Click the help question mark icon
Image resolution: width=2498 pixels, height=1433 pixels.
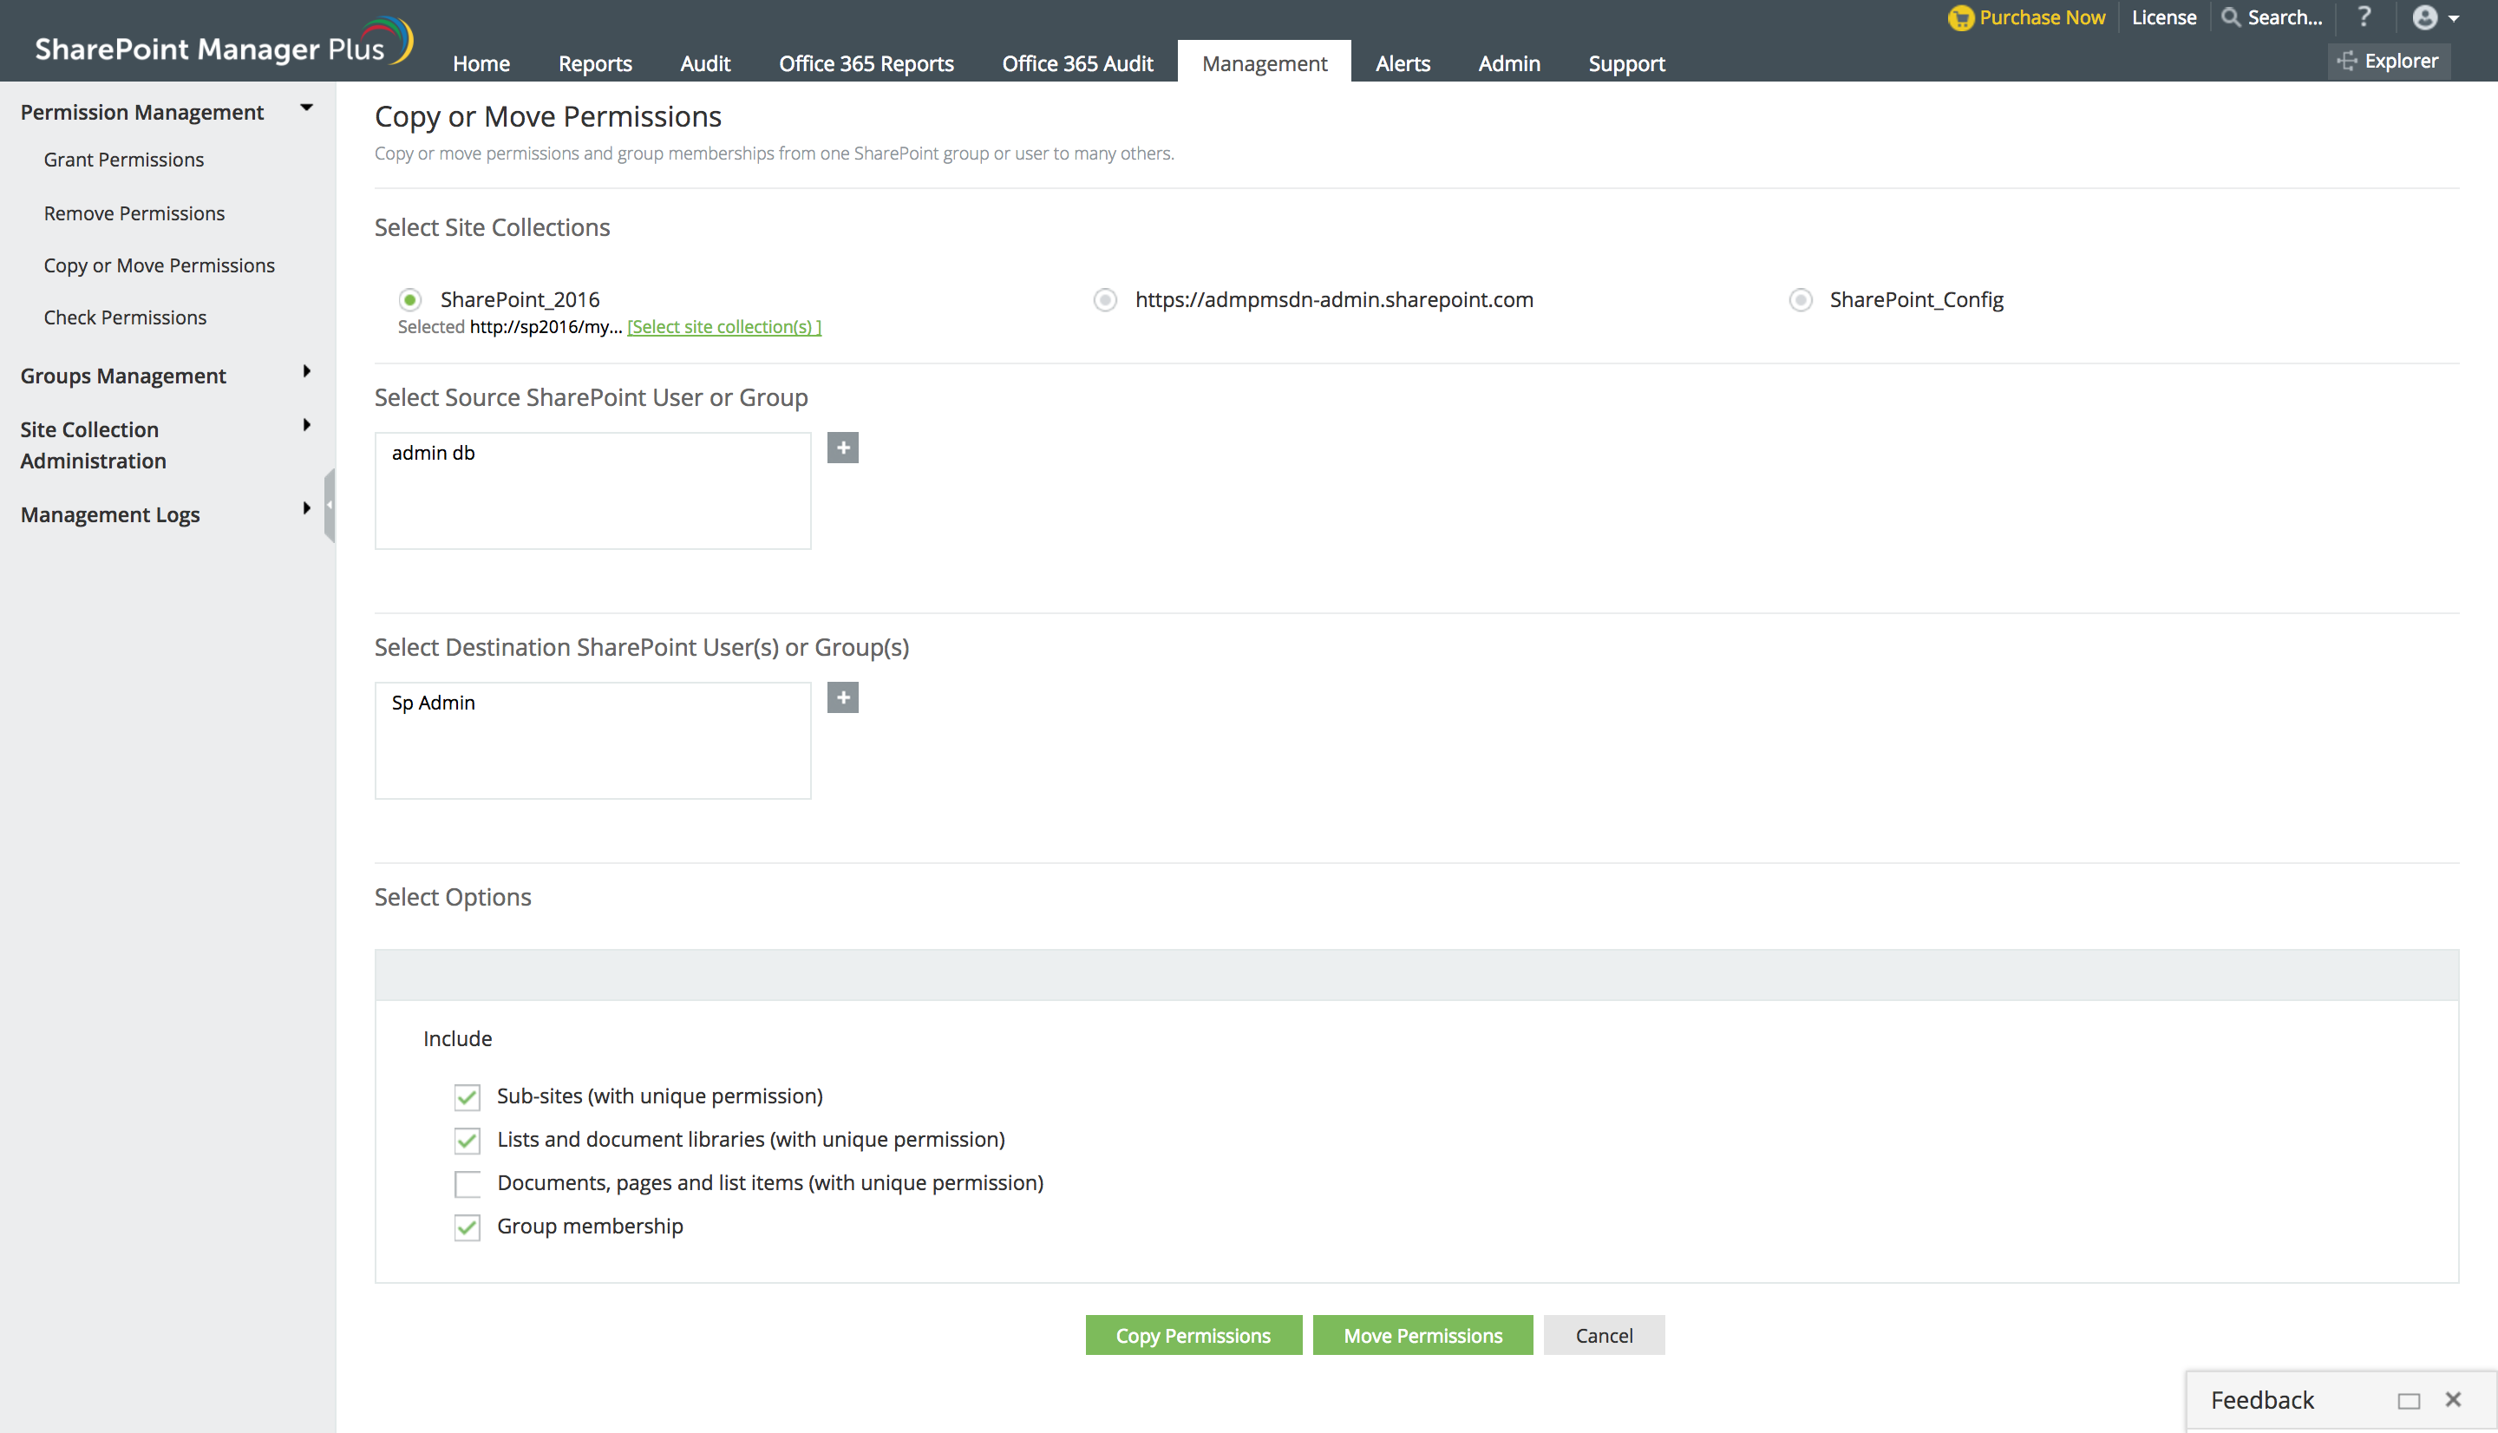click(2364, 16)
